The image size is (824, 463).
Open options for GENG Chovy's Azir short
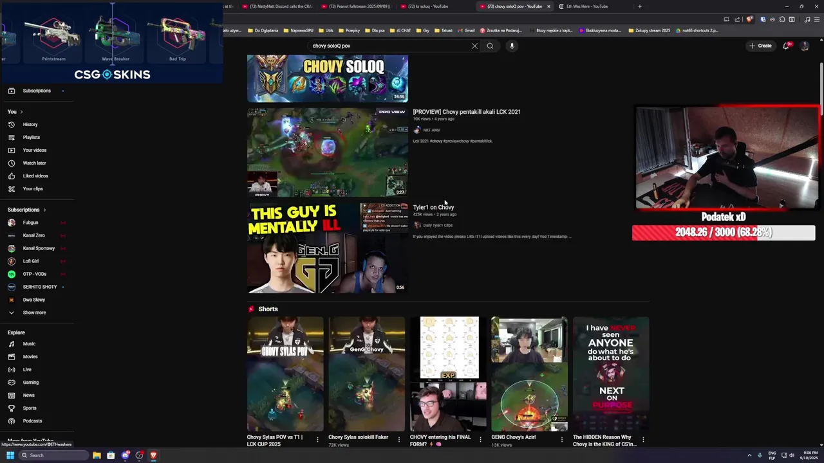(562, 440)
